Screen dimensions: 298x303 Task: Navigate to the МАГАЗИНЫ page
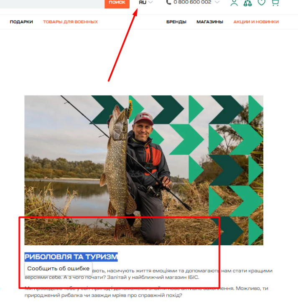pos(210,22)
